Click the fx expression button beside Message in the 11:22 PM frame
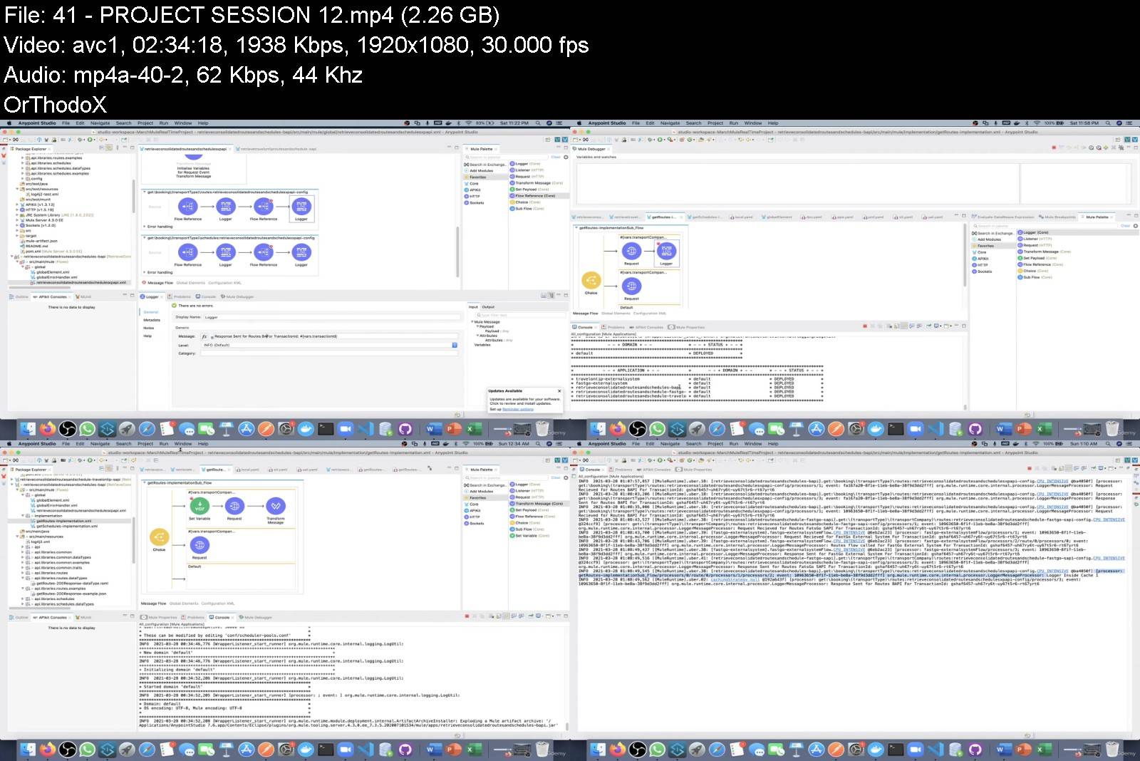 pyautogui.click(x=204, y=336)
